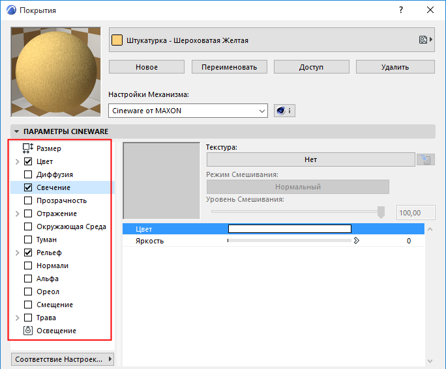Image resolution: width=446 pixels, height=369 pixels.
Task: Uncheck the Цвет channel checkbox
Action: [x=28, y=161]
